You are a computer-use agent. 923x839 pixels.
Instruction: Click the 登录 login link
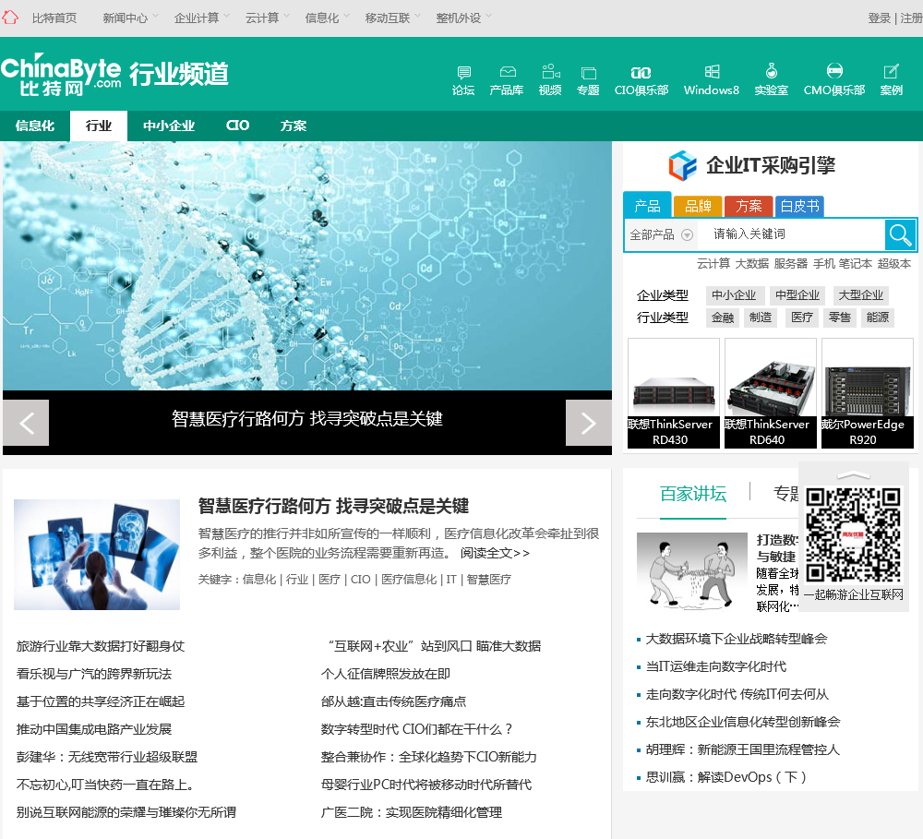point(879,18)
